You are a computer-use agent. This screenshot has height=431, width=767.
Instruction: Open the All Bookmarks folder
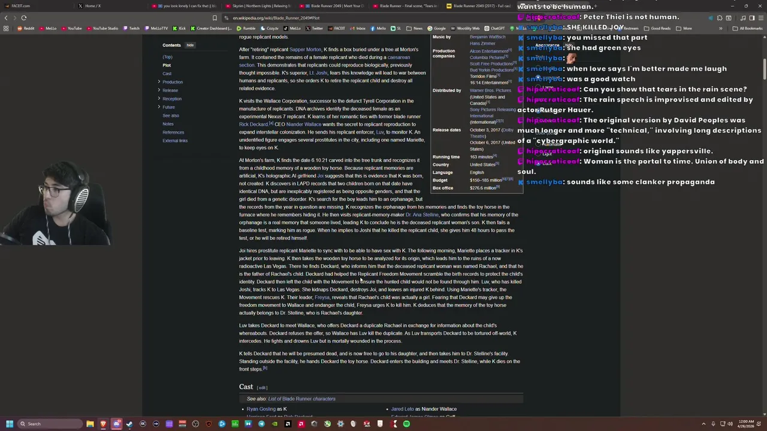748,28
